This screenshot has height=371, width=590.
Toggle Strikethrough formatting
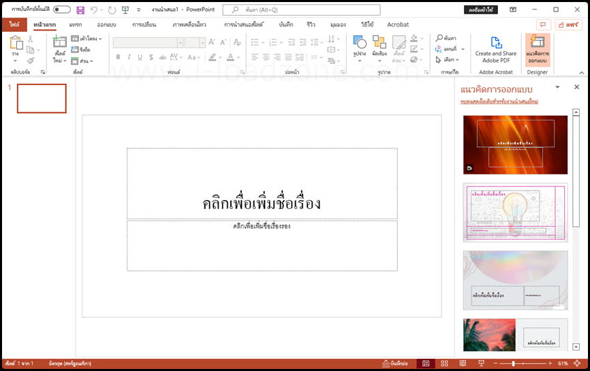pyautogui.click(x=162, y=57)
